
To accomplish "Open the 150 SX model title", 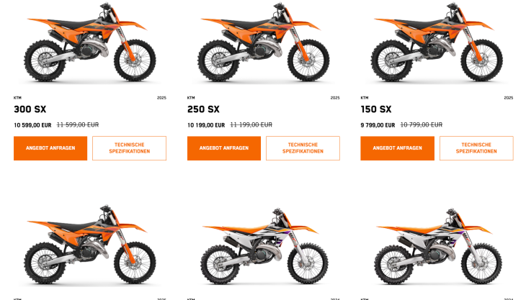I will [376, 109].
